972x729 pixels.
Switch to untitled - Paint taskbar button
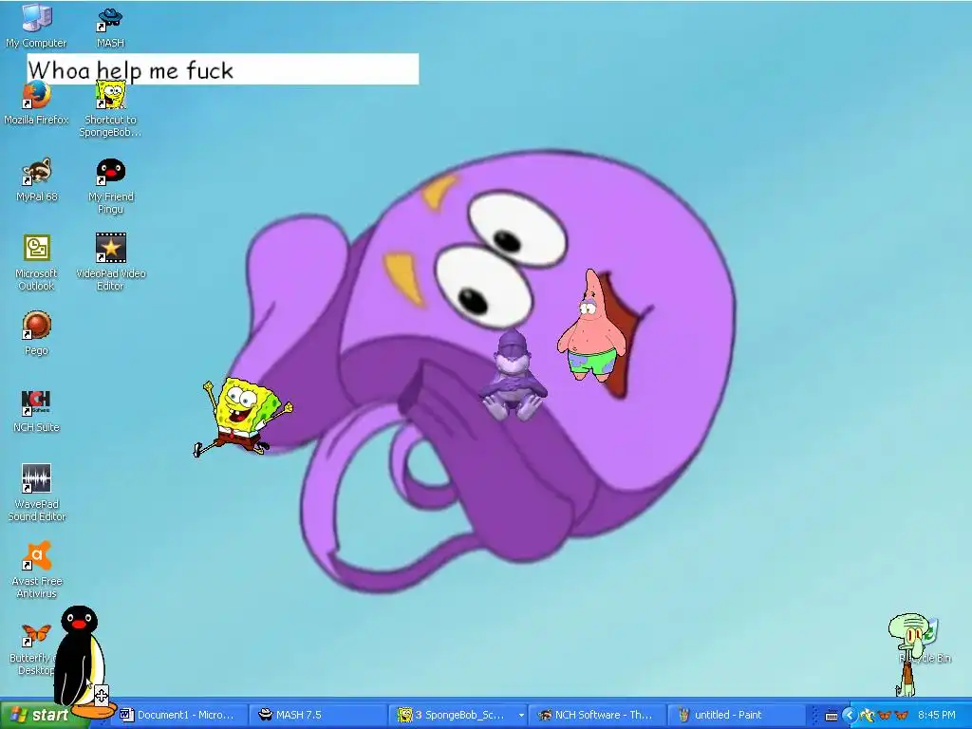pos(735,715)
